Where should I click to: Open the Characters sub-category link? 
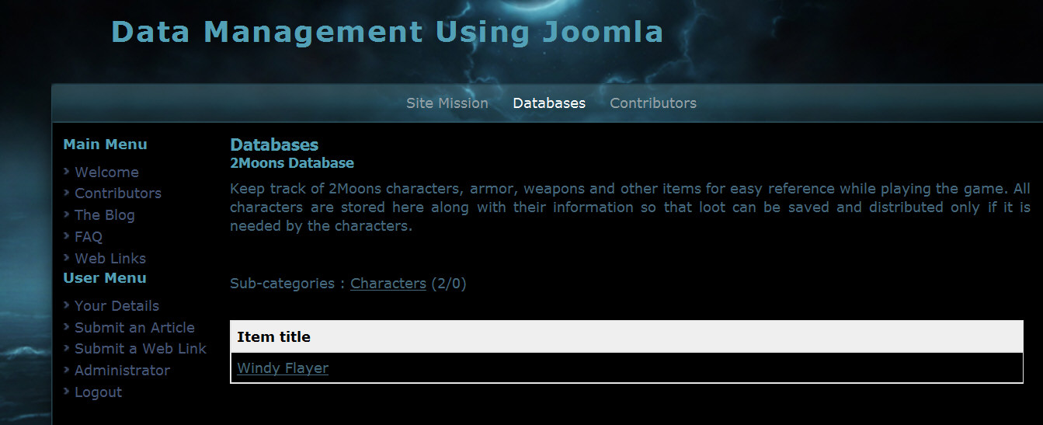[x=388, y=284]
